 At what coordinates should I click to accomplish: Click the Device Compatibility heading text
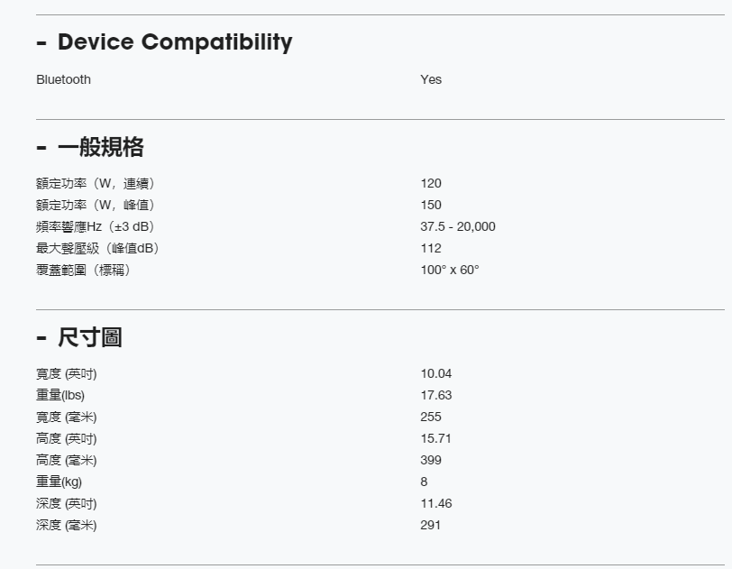(x=175, y=42)
